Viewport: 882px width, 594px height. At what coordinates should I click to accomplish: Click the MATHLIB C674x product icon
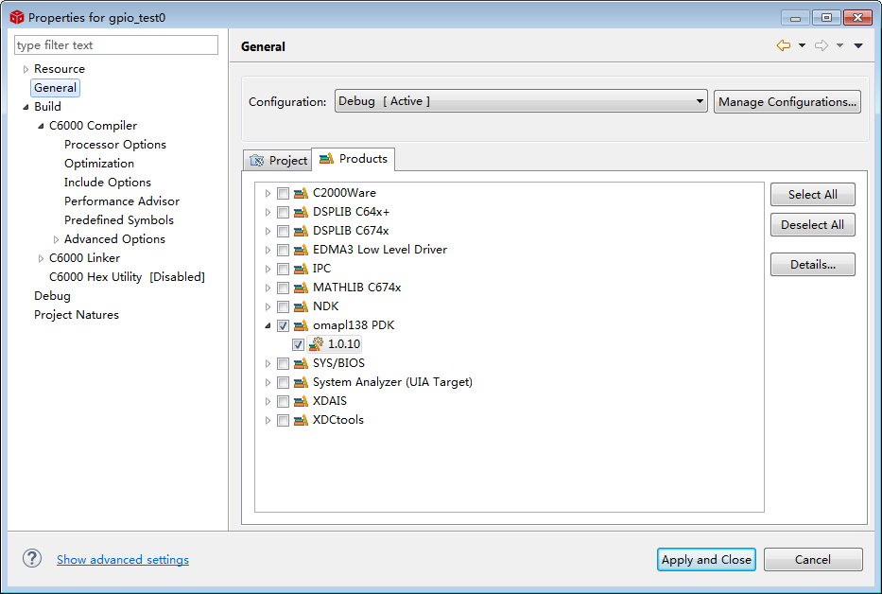301,288
